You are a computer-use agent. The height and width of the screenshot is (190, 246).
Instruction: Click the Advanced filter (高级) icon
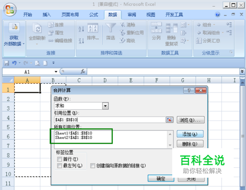coord(123,40)
